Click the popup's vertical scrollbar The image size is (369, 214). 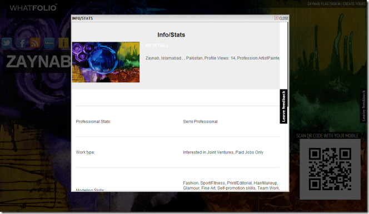[288, 107]
